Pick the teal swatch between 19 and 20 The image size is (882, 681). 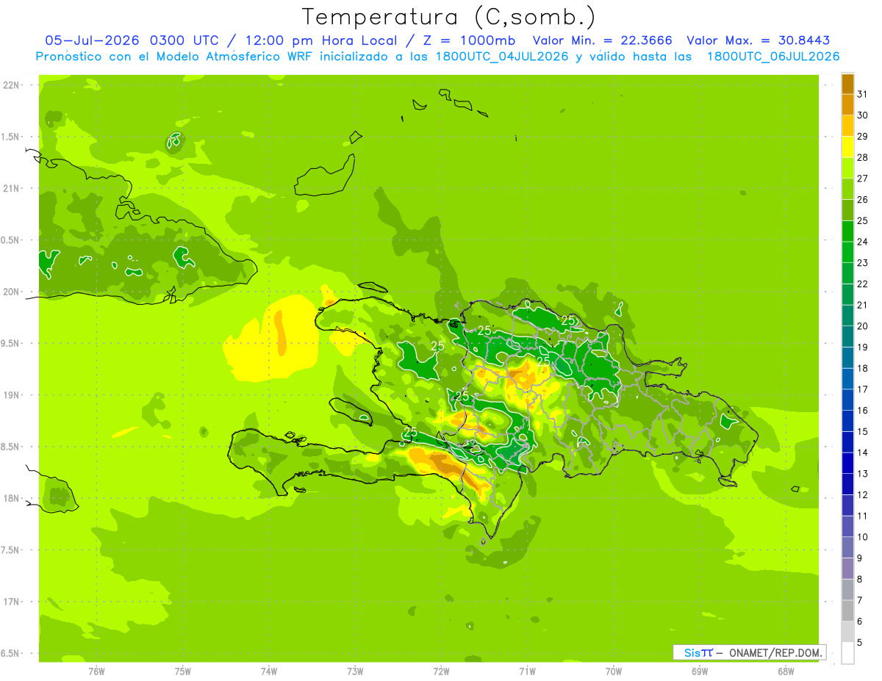point(847,336)
